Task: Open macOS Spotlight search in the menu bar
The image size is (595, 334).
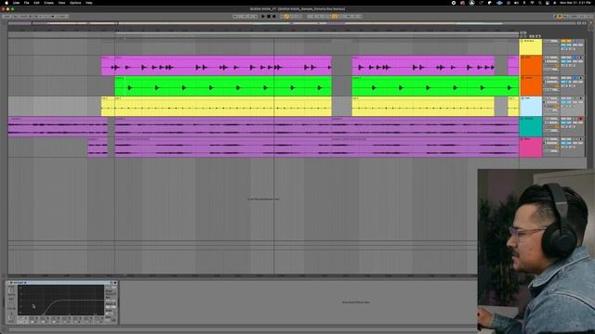Action: click(x=539, y=3)
